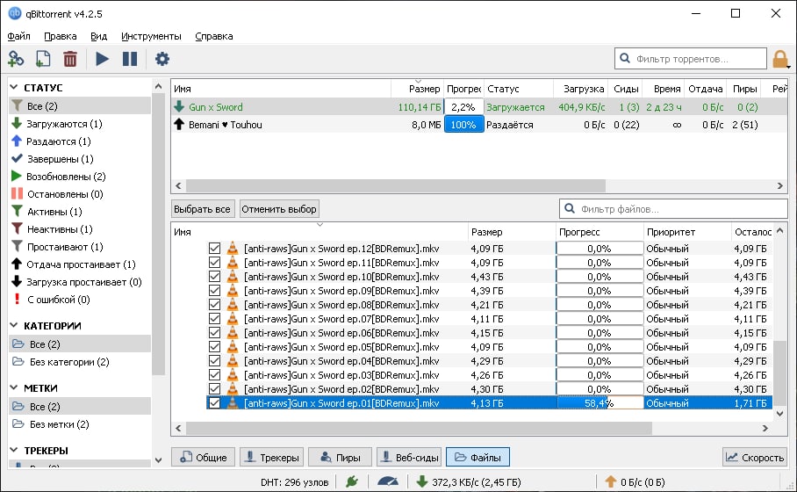
Task: Click connection status plug icon in status bar
Action: point(352,481)
